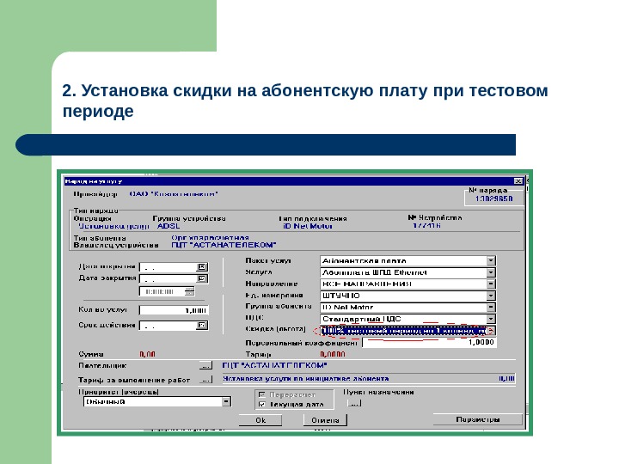Click the Персональный коэффициент field showing 1,0000
The width and height of the screenshot is (619, 464).
point(429,343)
